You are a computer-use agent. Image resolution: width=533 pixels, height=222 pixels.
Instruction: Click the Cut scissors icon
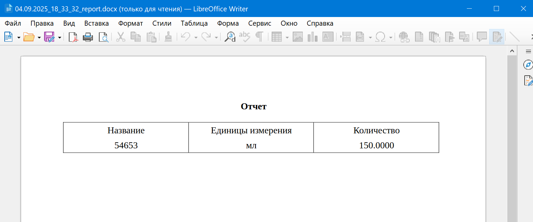pos(121,37)
